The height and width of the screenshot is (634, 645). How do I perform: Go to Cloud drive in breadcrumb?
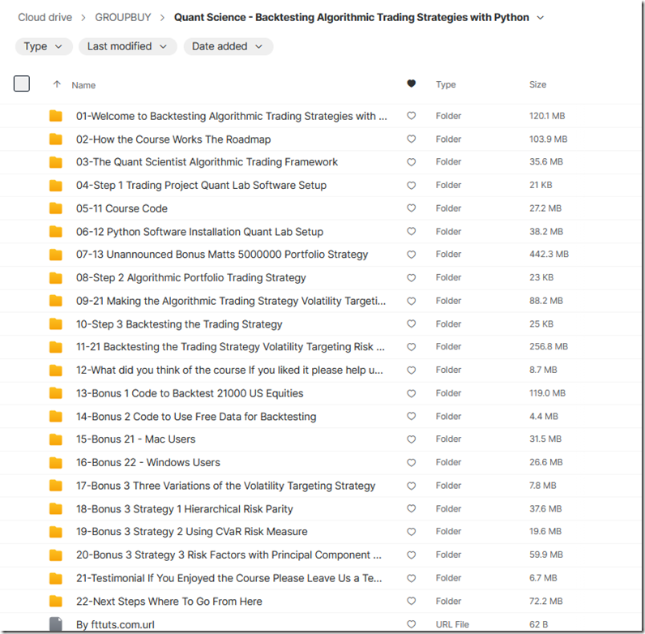[x=45, y=17]
